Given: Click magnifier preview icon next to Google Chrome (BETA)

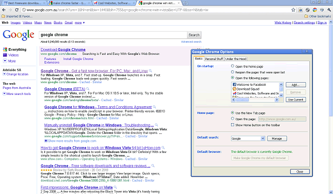Looking at the screenshot, I should [88, 89].
